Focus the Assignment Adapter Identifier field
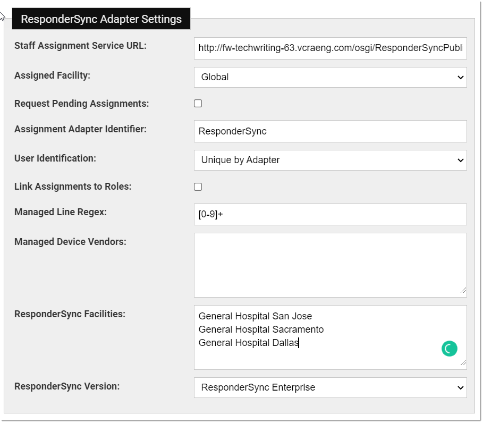 (330, 131)
